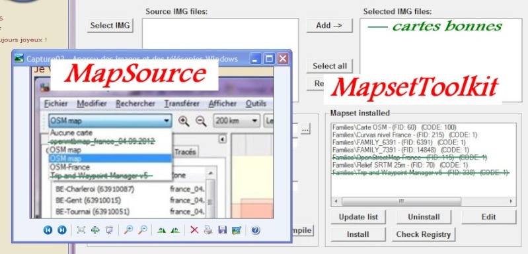The image size is (528, 254).
Task: Select Families\Carte OSM (FID: 60) entry
Action: (394, 127)
